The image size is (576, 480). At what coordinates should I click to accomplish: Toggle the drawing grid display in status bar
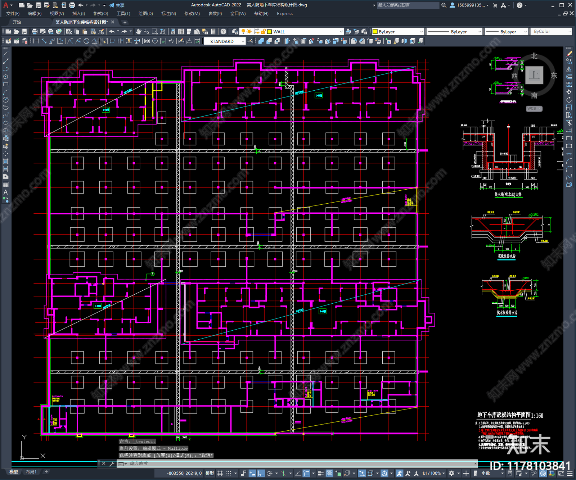[220, 473]
